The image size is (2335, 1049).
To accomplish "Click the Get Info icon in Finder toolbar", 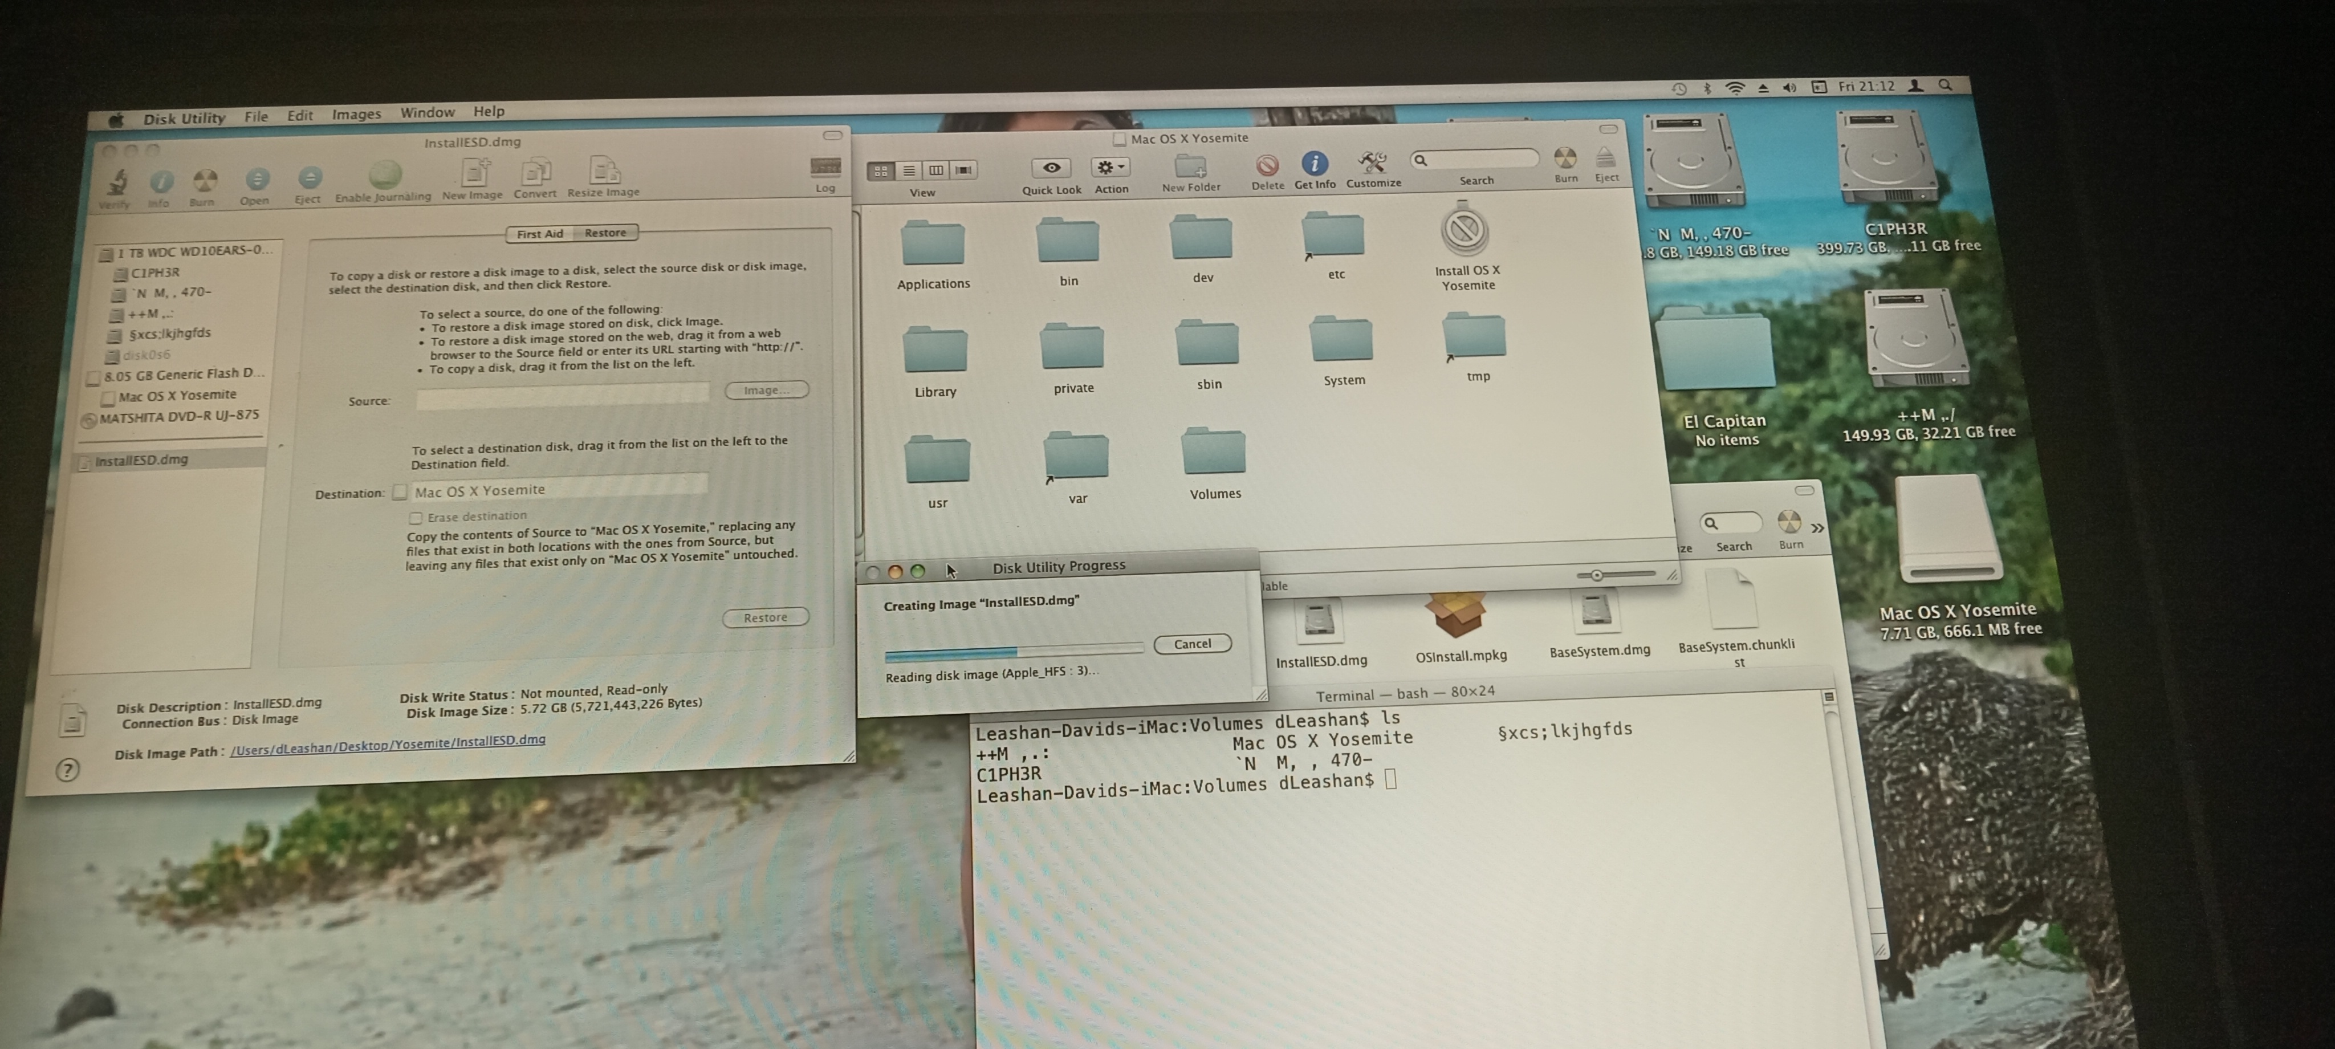I will (x=1315, y=163).
